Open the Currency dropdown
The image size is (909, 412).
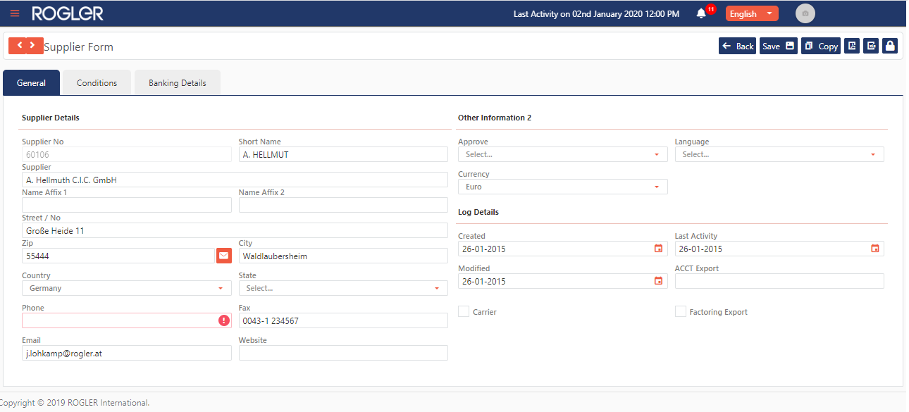[x=562, y=187]
